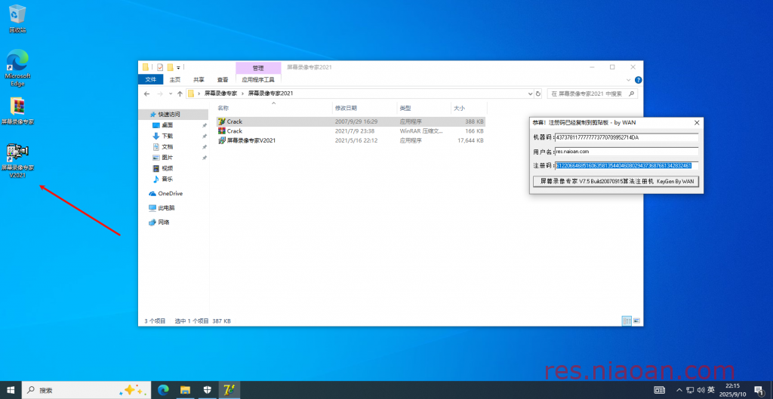
Task: Open OneDrive in navigation pane
Action: [170, 194]
